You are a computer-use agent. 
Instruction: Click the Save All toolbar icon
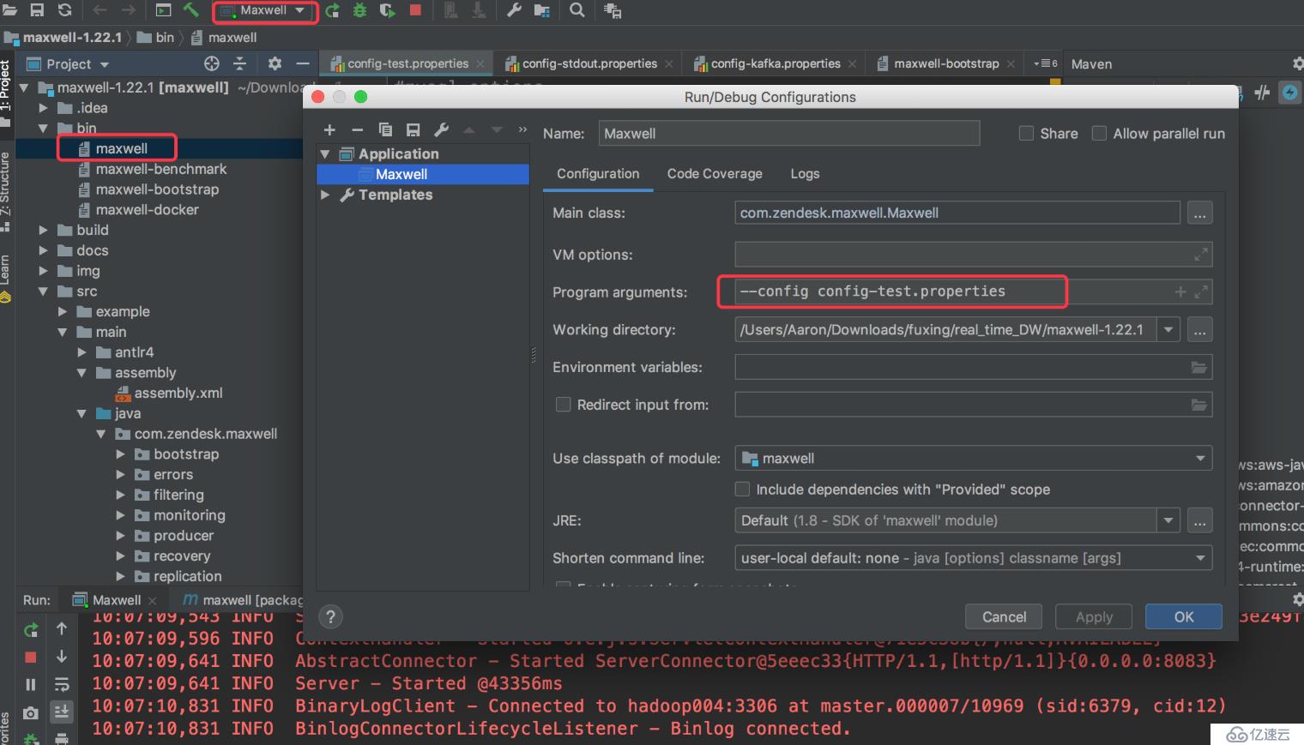click(x=37, y=10)
